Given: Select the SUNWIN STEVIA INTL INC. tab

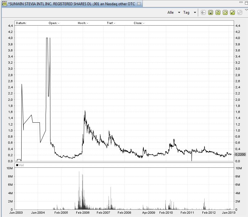Looking at the screenshot, I should [x=72, y=4].
